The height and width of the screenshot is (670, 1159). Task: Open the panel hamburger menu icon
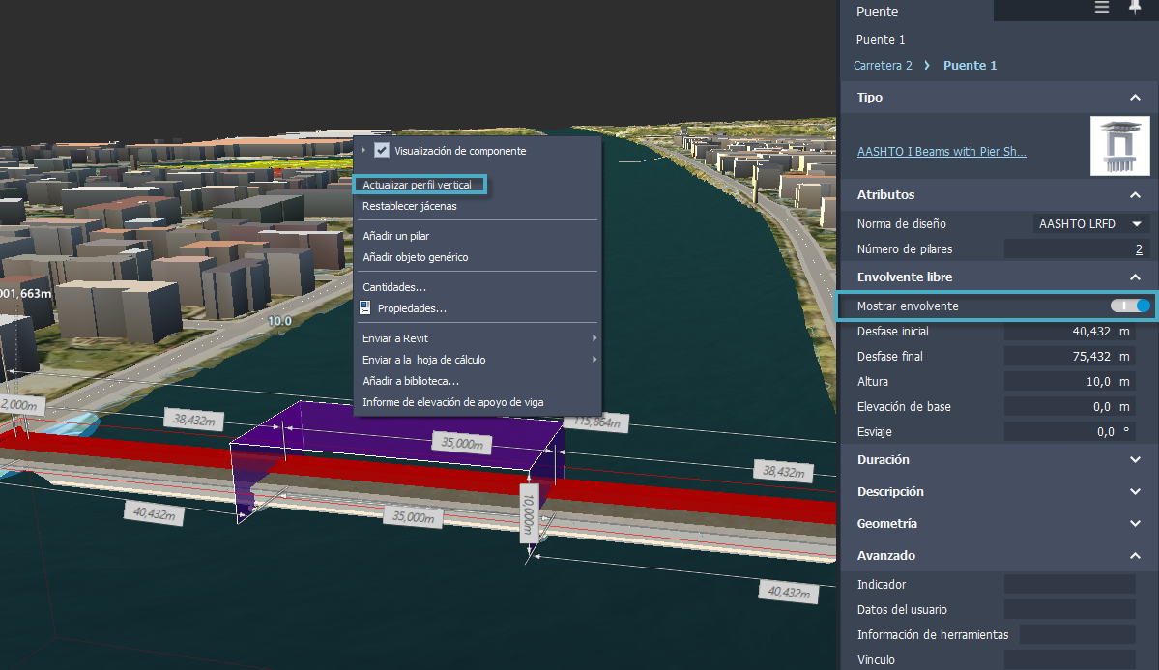click(x=1101, y=8)
